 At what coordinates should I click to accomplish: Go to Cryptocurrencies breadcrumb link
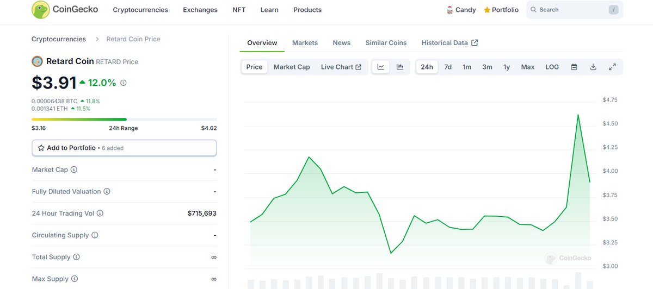coord(59,39)
